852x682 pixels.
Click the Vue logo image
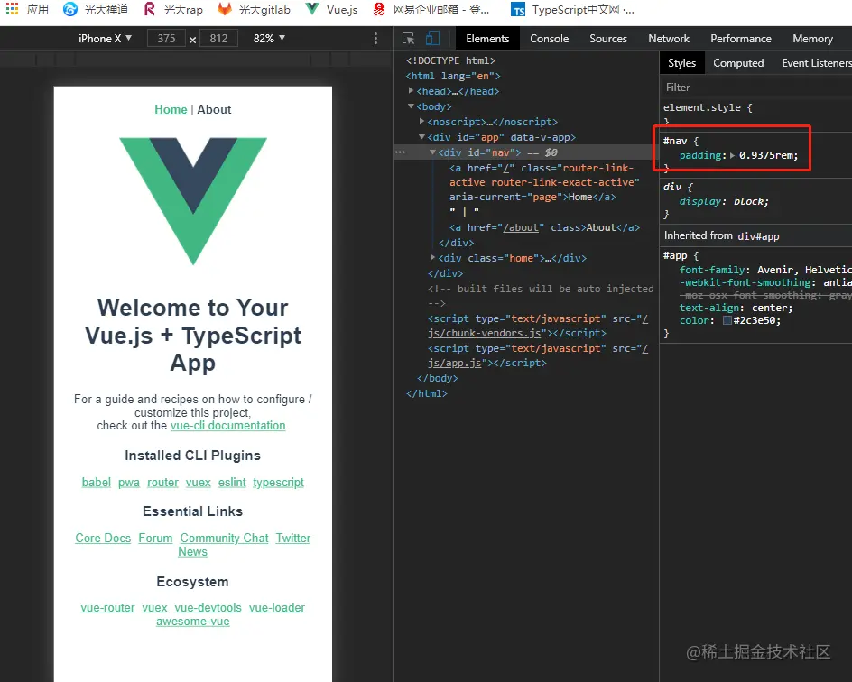coord(193,201)
